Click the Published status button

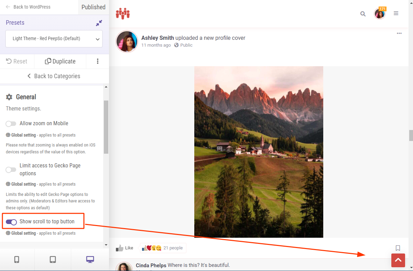94,7
